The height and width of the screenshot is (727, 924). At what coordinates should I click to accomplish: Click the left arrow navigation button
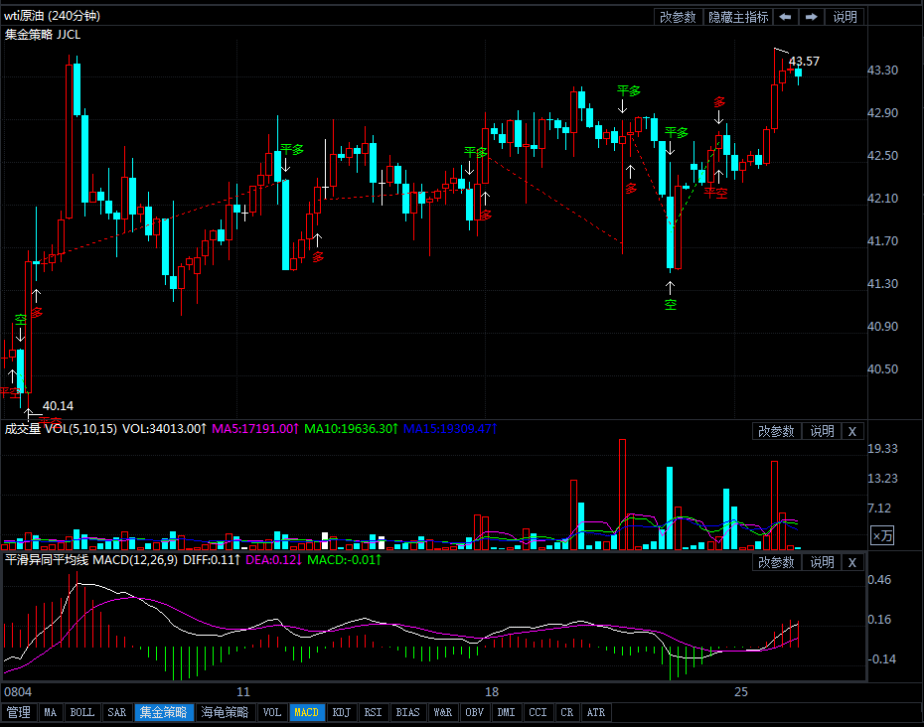click(786, 17)
